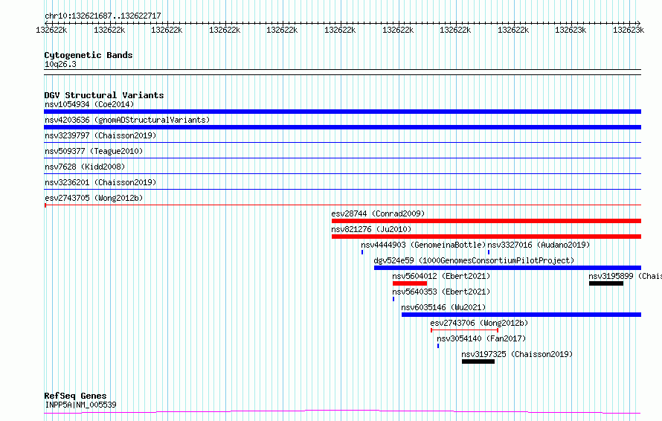Open nsv4203636 (gnomADStructuralVariants) label
This screenshot has width=662, height=421.
click(x=127, y=120)
